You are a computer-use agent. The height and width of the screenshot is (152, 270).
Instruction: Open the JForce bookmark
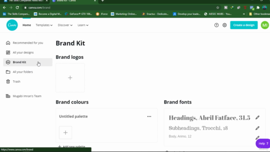(x=102, y=14)
